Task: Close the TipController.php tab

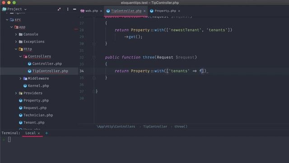Action: 144,11
